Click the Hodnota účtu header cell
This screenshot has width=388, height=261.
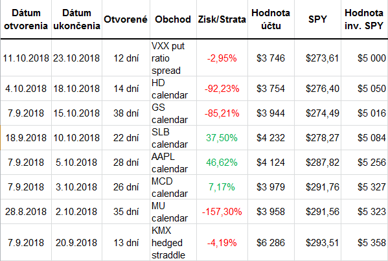coord(271,19)
